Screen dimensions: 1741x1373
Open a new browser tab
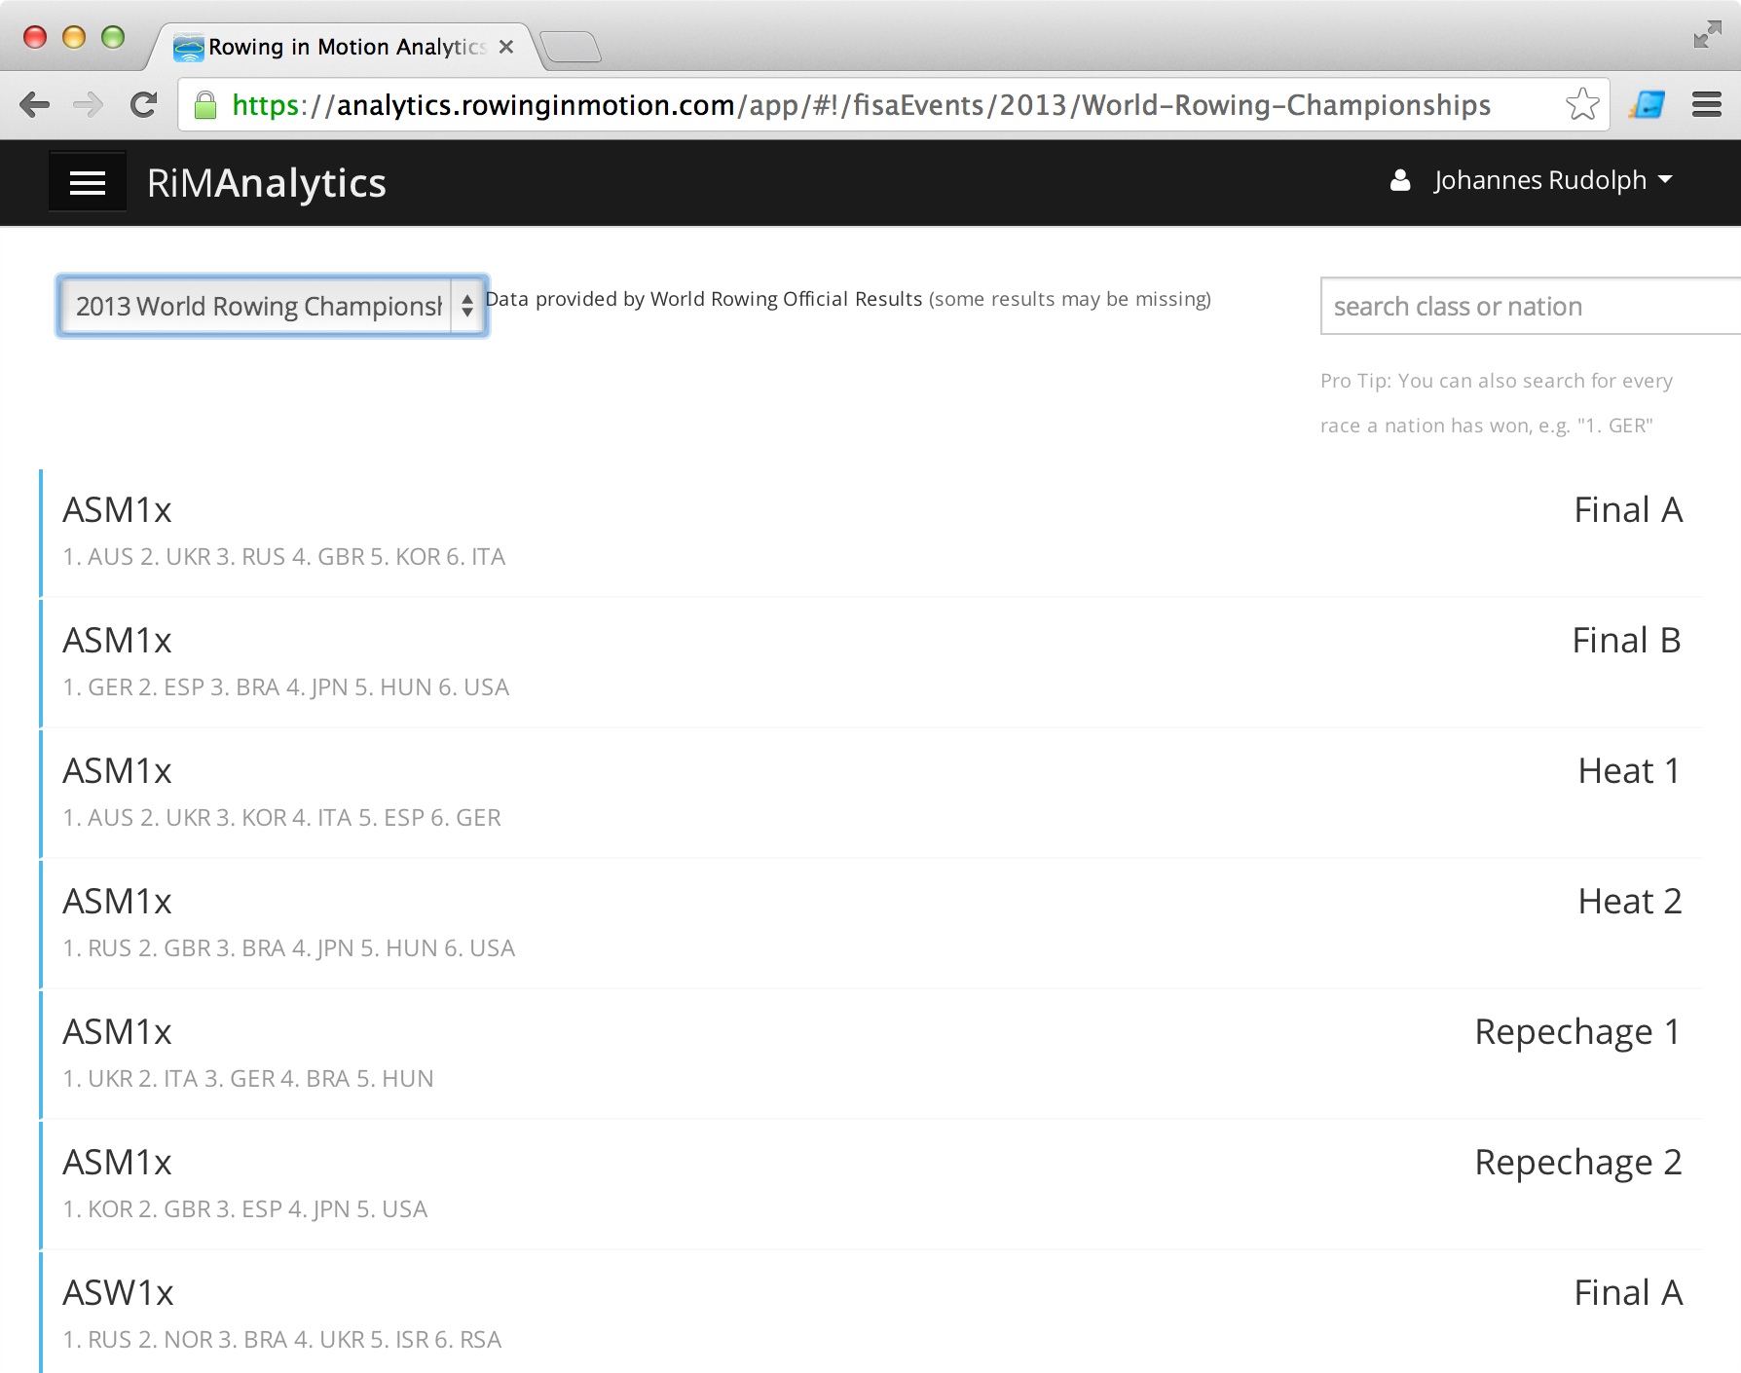tap(571, 47)
